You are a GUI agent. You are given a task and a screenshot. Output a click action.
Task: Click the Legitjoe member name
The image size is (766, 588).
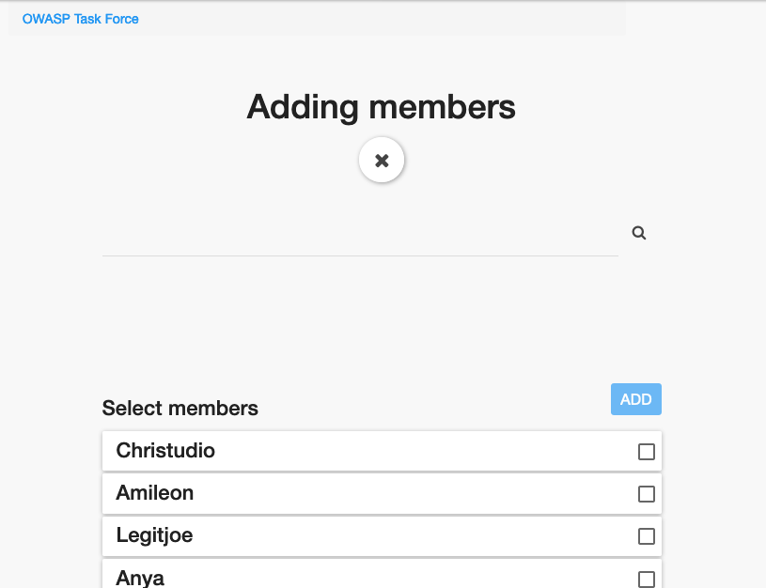[x=154, y=535]
